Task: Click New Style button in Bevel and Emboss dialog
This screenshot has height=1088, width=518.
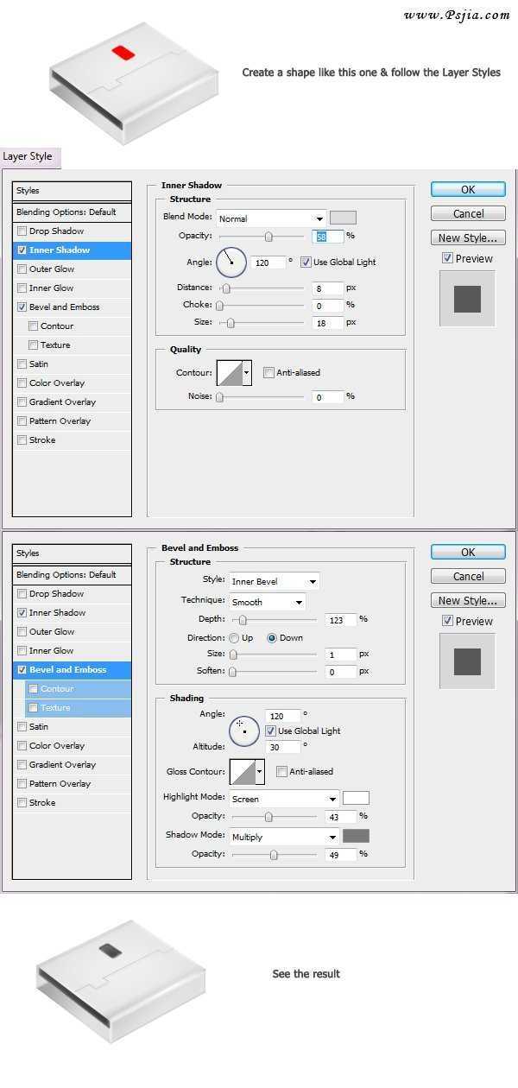Action: click(x=468, y=601)
